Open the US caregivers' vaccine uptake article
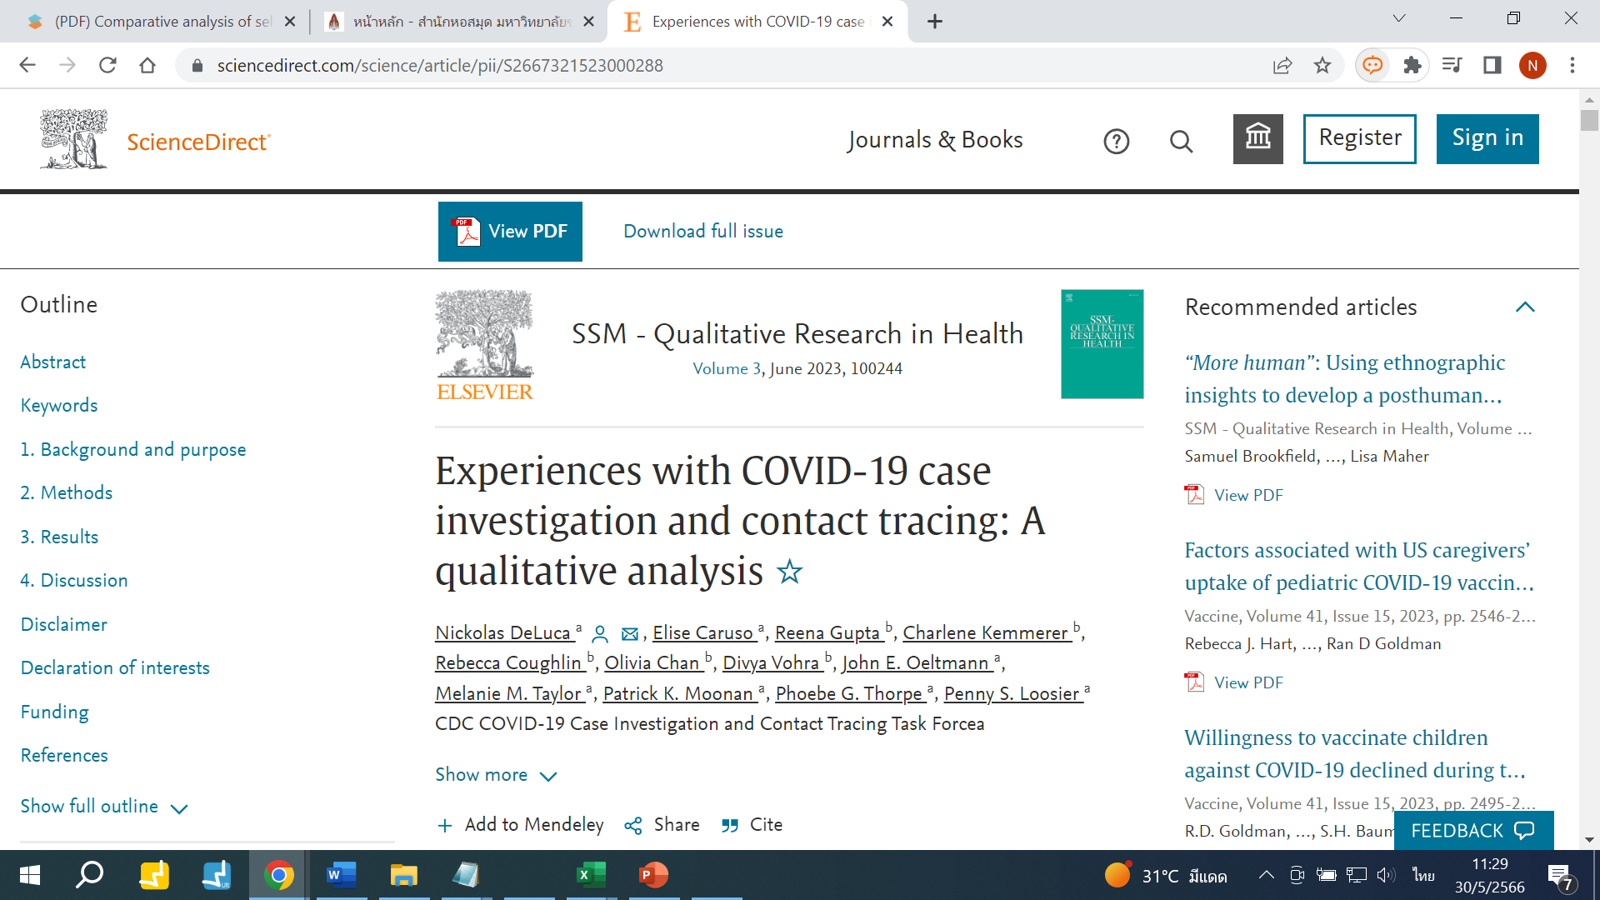 click(1359, 567)
